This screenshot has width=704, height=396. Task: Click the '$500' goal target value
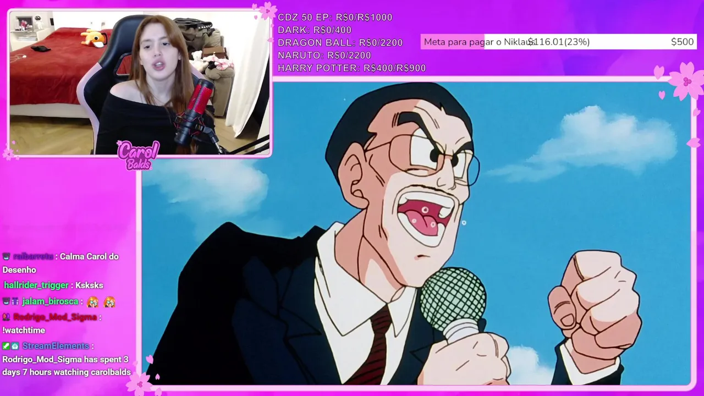pyautogui.click(x=682, y=42)
